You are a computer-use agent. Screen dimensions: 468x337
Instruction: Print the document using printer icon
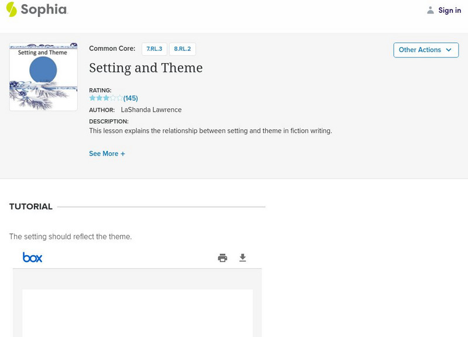pos(222,258)
